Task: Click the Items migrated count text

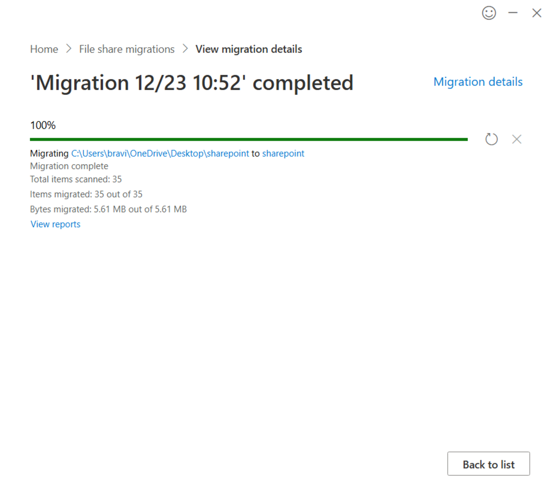Action: click(x=86, y=194)
